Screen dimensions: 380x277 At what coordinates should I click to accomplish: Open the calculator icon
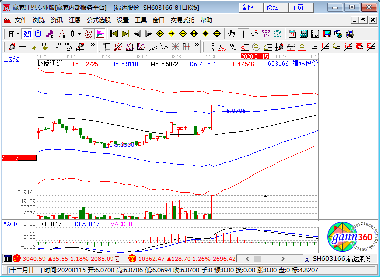coord(304,34)
